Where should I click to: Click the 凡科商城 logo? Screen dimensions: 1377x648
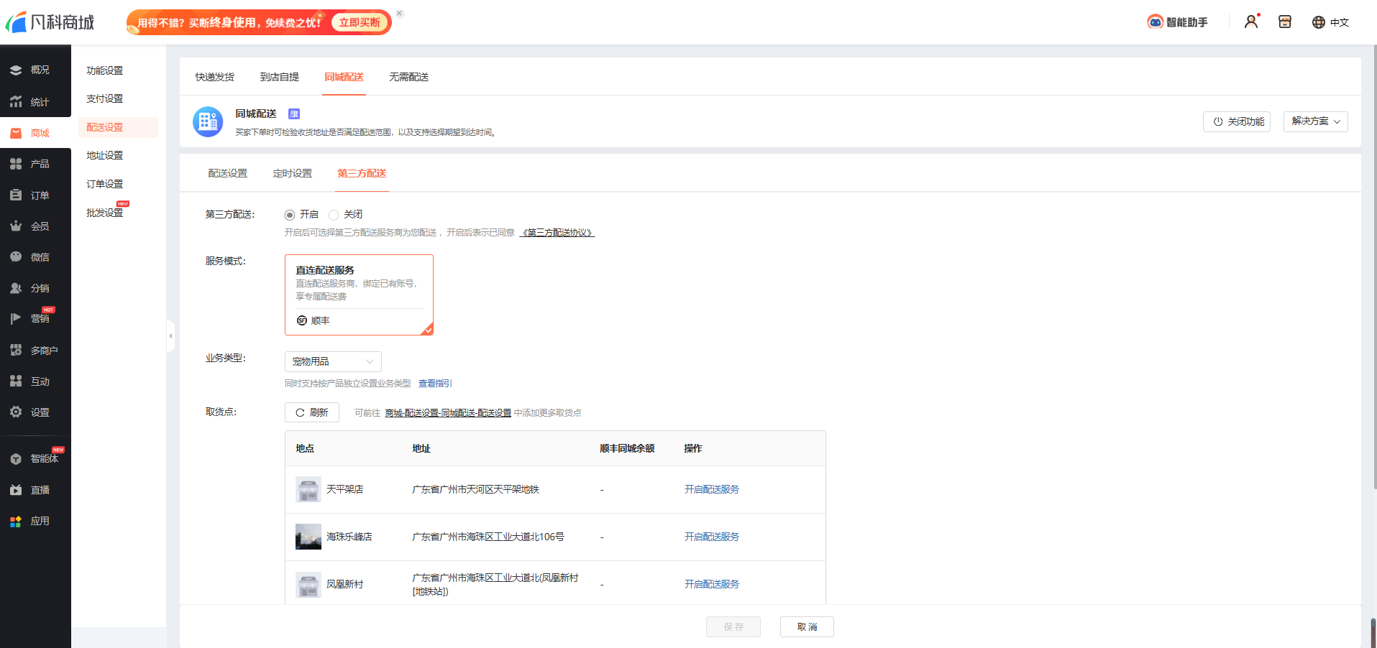[x=50, y=22]
